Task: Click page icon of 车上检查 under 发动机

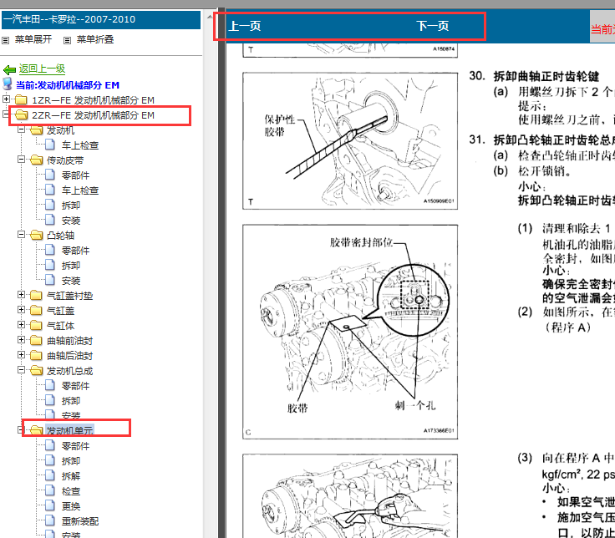Action: pos(50,145)
